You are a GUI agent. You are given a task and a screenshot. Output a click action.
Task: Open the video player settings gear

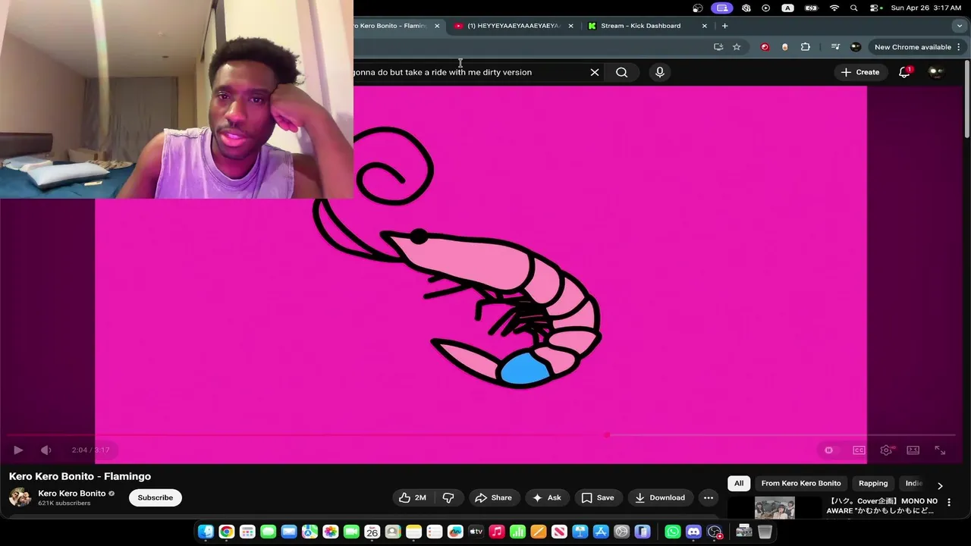(886, 450)
